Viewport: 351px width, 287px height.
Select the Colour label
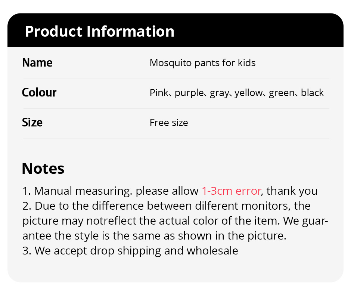(x=39, y=92)
